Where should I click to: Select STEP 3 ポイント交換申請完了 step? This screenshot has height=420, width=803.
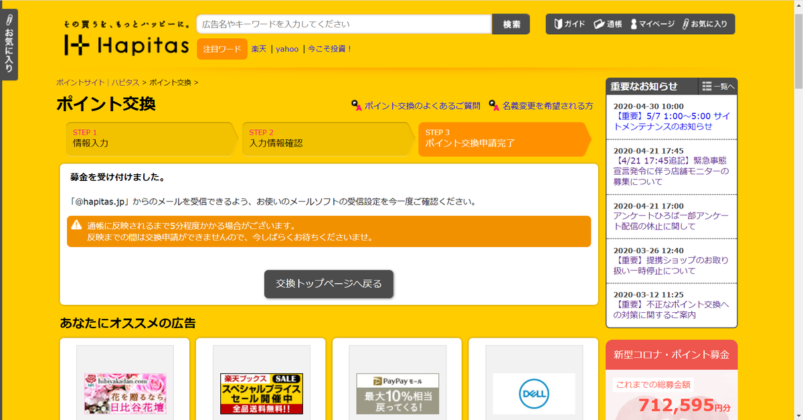point(505,139)
